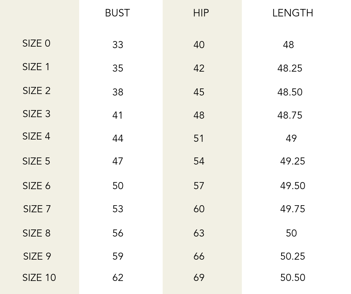The height and width of the screenshot is (294, 351).
Task: Click bust value 33 for size 0
Action: 118,45
